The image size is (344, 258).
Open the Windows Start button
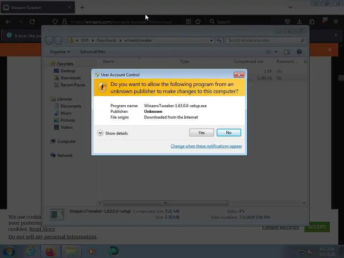point(9,251)
